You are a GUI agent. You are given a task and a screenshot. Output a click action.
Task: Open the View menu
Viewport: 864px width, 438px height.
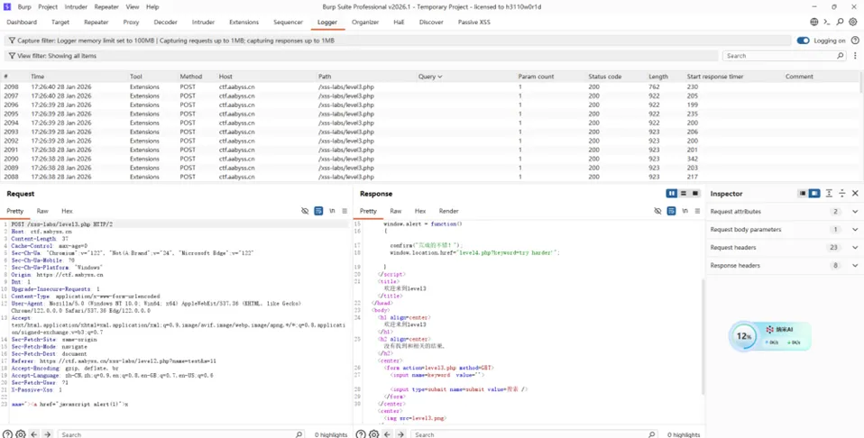(133, 6)
